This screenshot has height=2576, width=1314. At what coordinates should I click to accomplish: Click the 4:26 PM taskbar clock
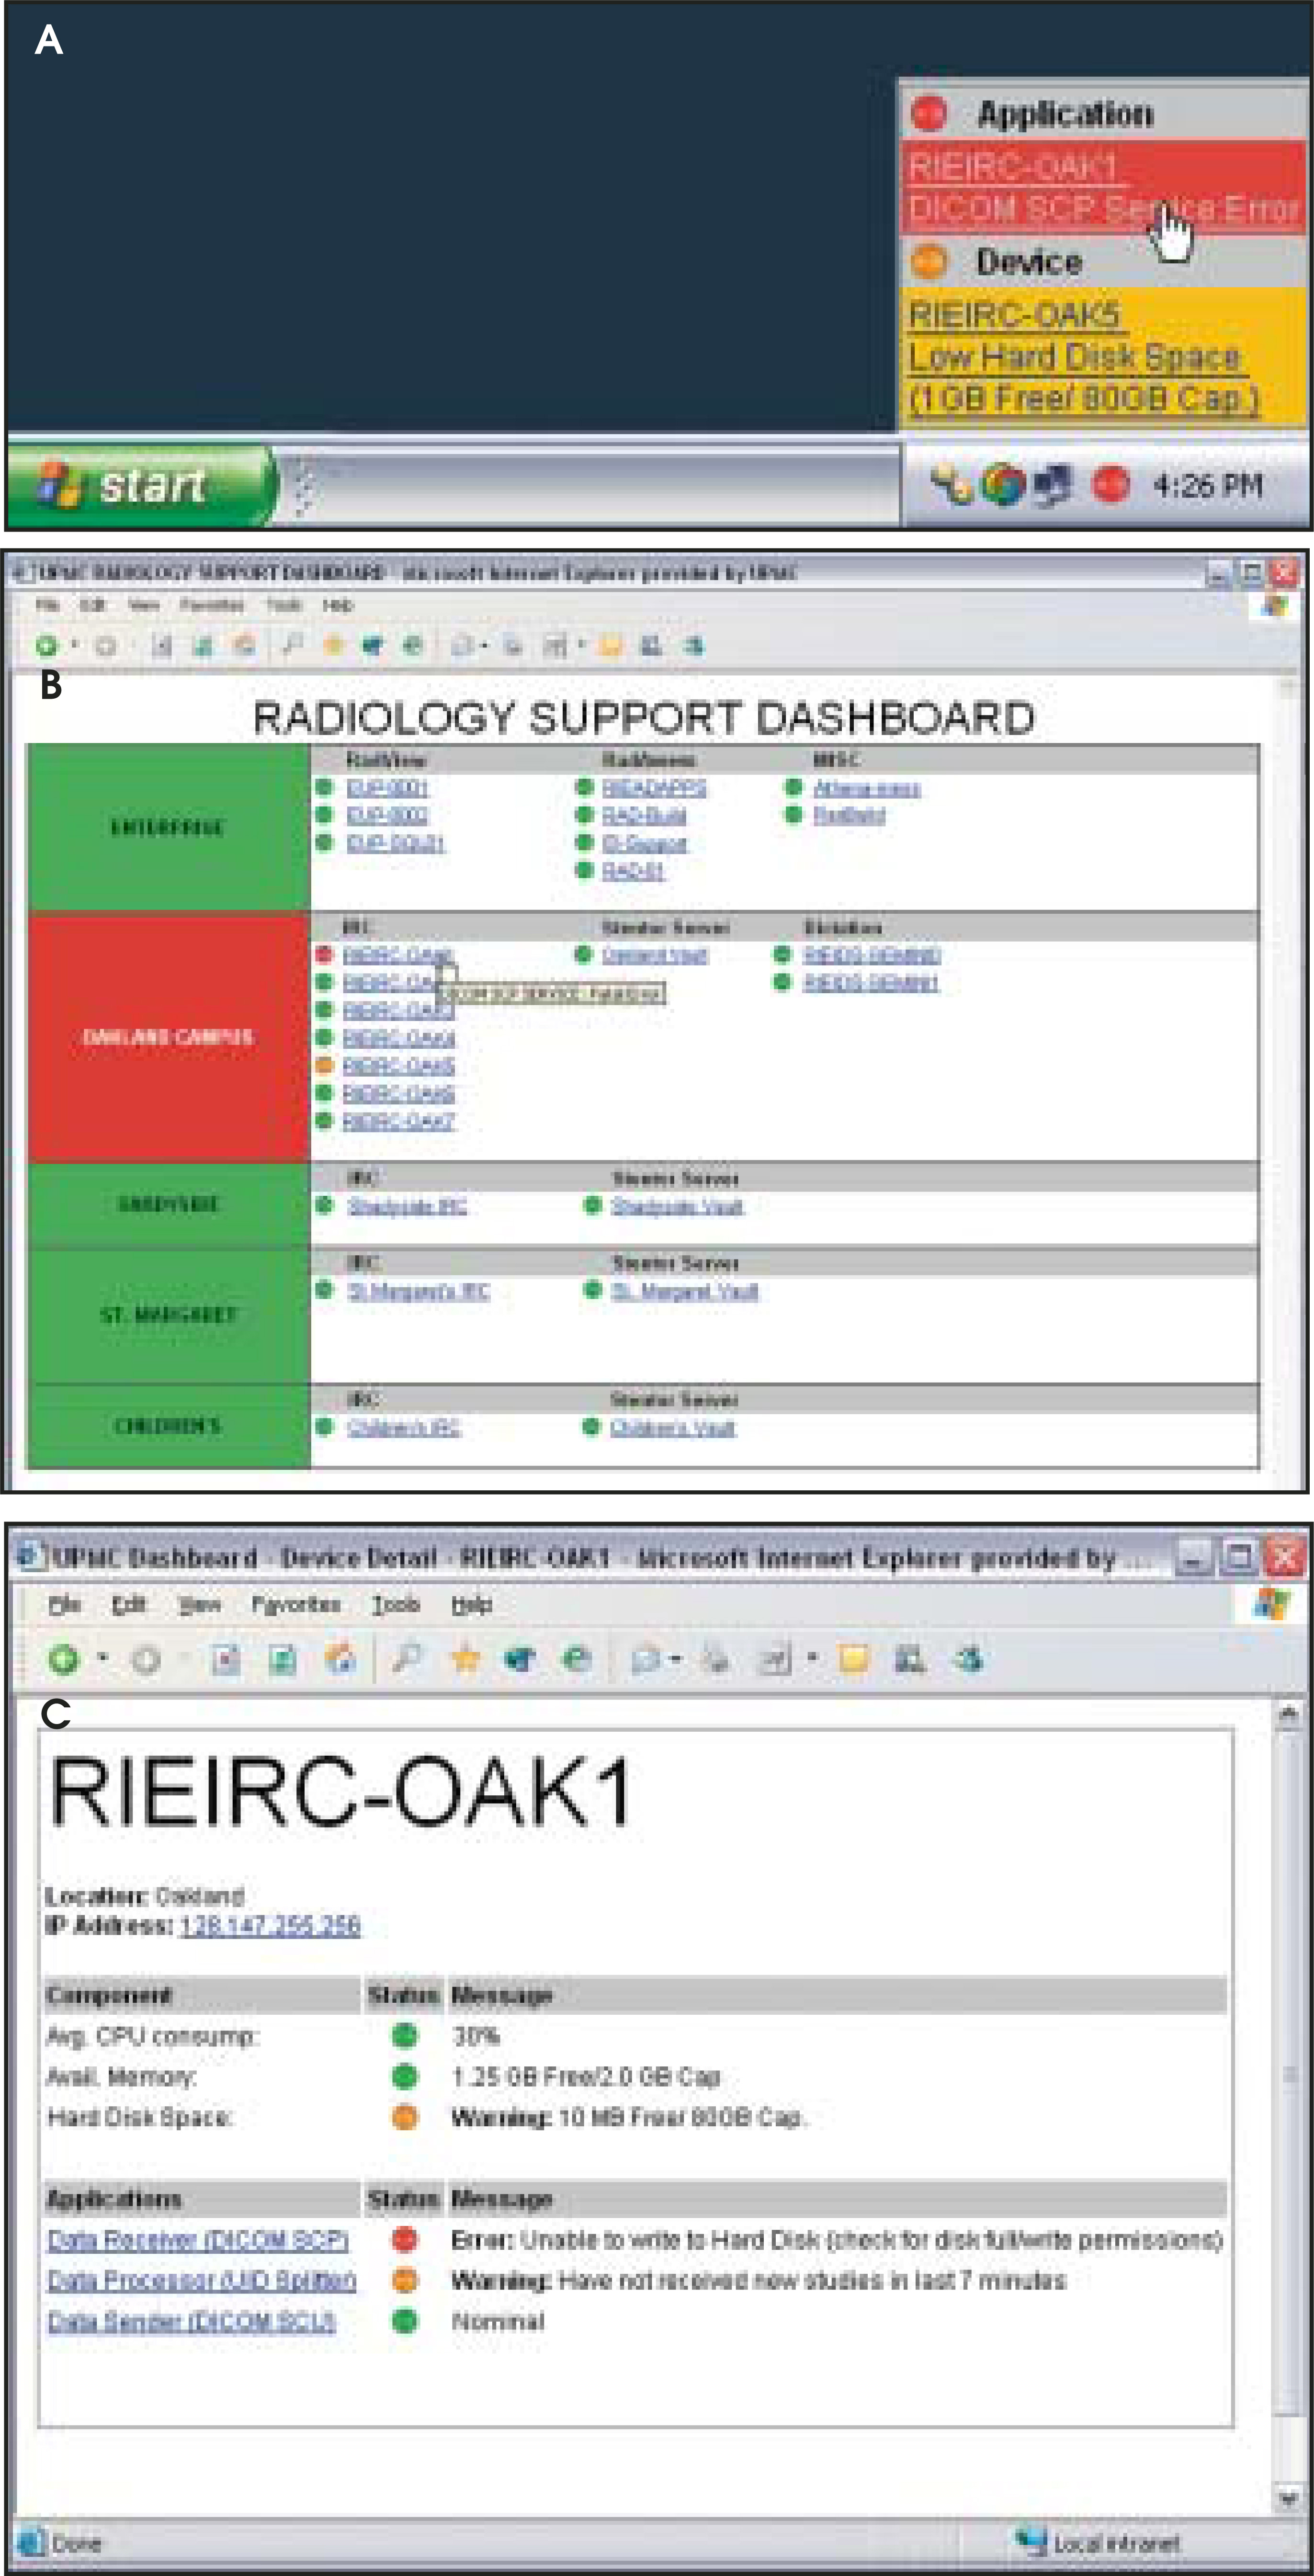click(x=1207, y=485)
